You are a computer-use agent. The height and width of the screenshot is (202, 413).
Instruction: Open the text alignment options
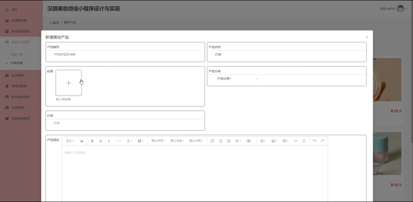[238, 141]
